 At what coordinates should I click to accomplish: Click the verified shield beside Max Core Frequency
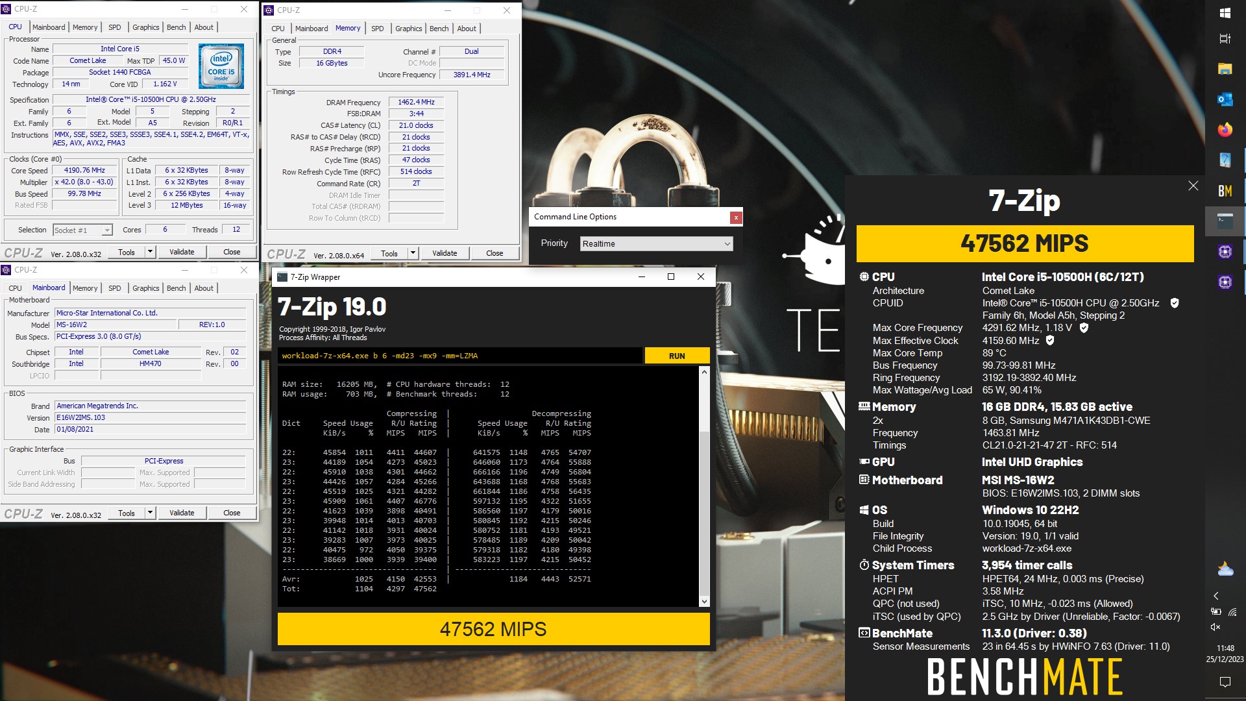click(x=1083, y=328)
